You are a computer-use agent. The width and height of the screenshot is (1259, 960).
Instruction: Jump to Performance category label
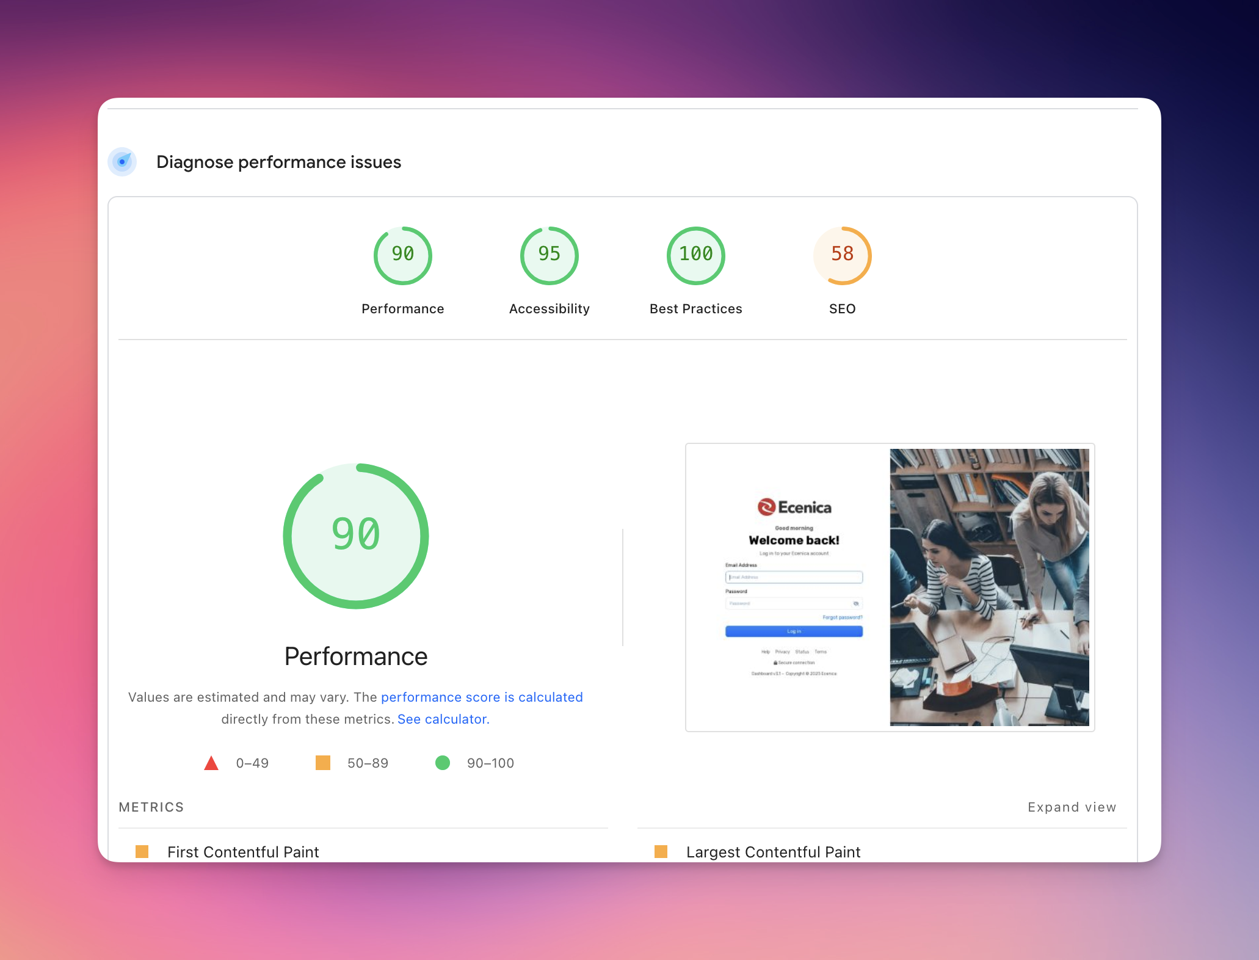pos(403,308)
